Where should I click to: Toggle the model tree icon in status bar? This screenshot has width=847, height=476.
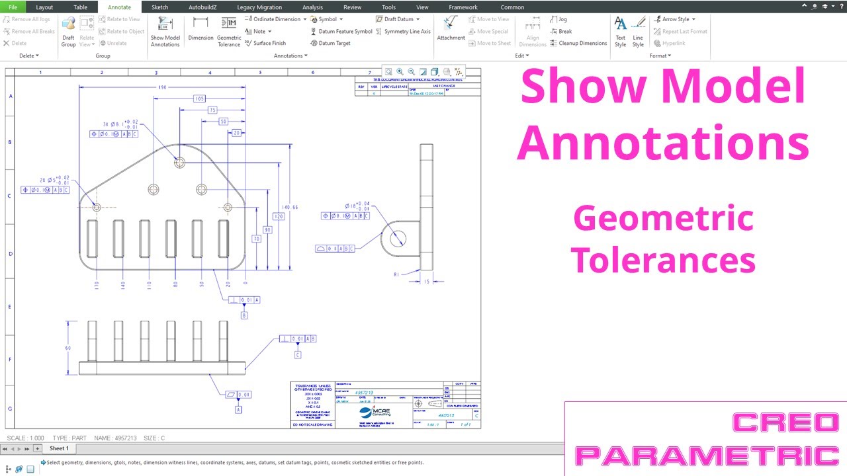coord(8,469)
